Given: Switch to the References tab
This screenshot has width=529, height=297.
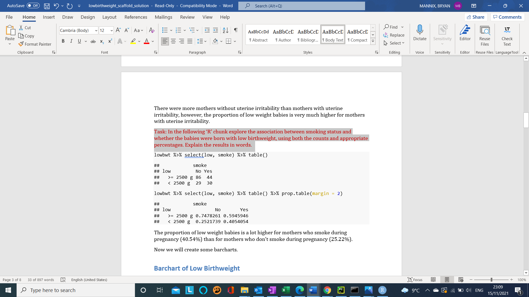Looking at the screenshot, I should click(136, 17).
